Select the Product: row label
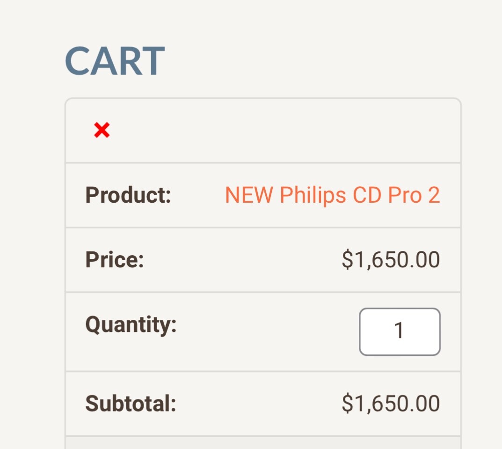This screenshot has width=502, height=449. click(x=128, y=195)
